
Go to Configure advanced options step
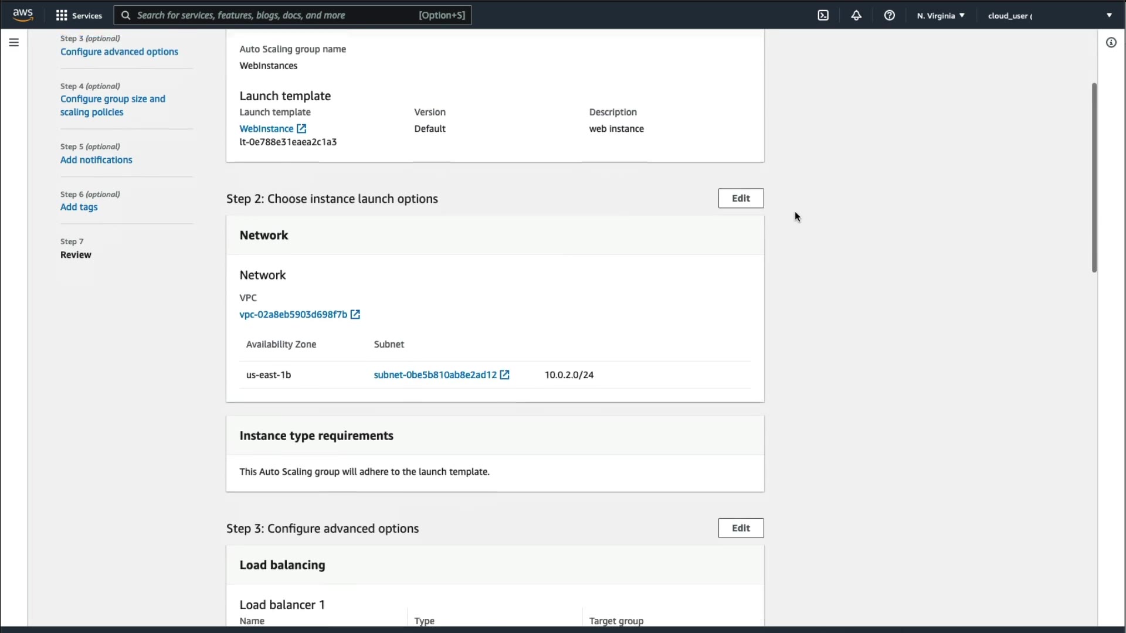pos(119,52)
